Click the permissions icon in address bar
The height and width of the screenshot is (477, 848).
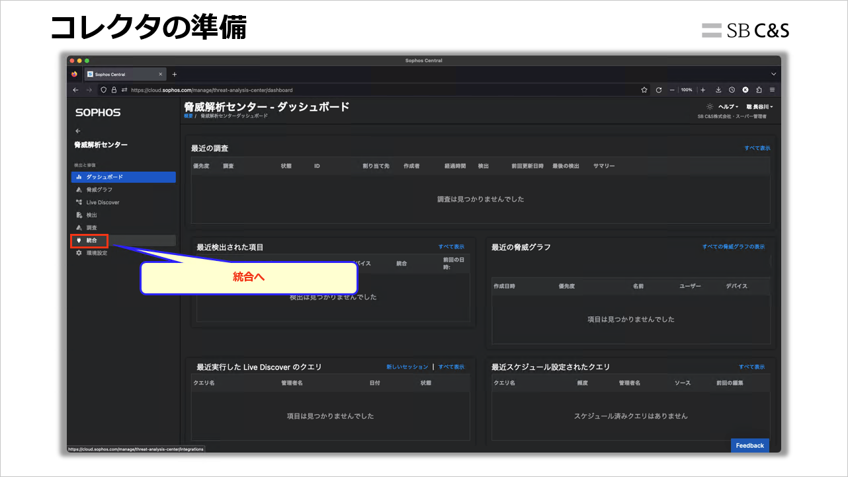124,90
